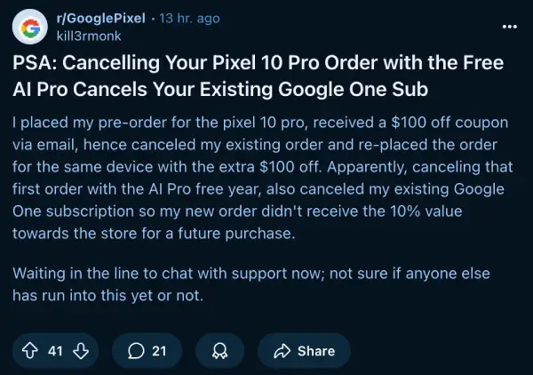Click the Google G subreddit avatar
Screen dimensions: 533x375
point(30,27)
